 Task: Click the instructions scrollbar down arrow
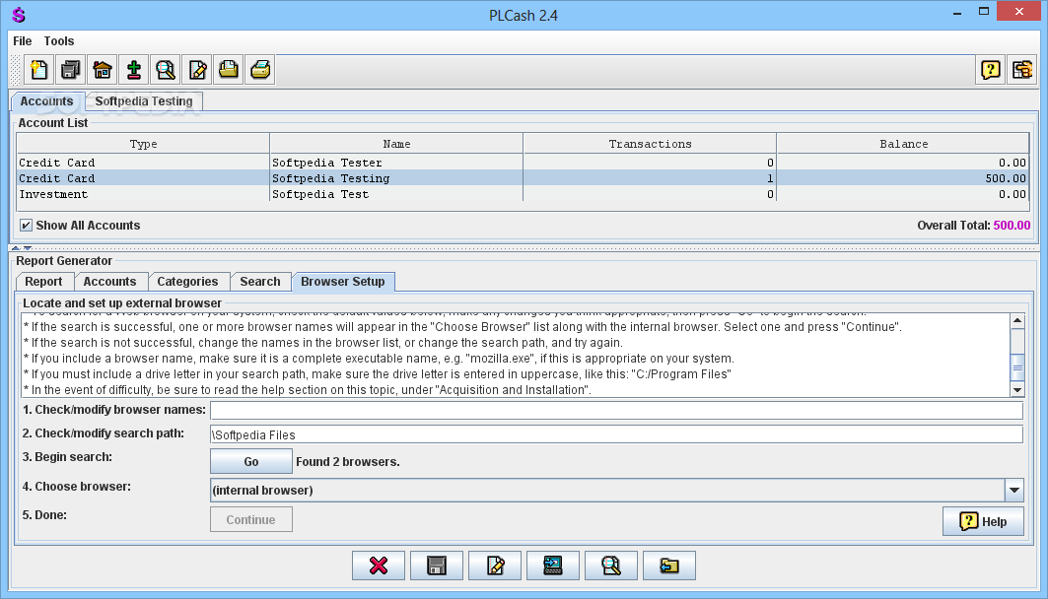point(1017,390)
